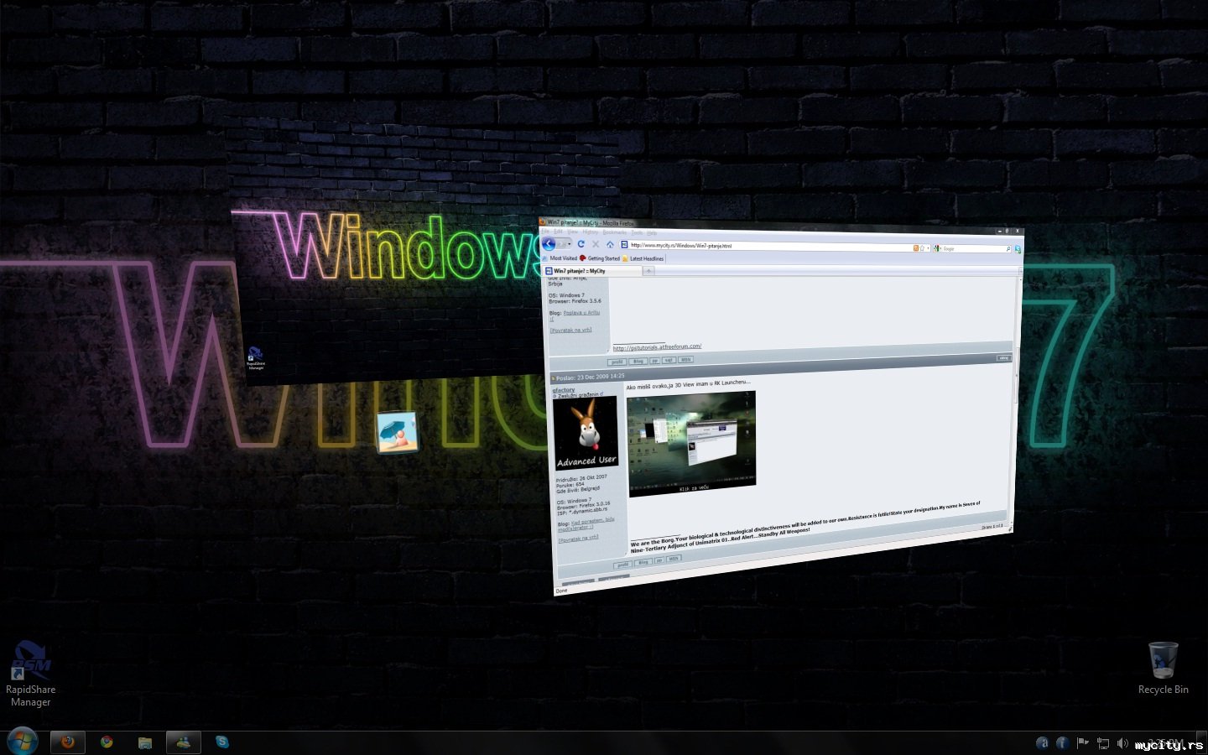
Task: Click the post date 'Poslao: 23 Dec 2009 14:25'
Action: pos(590,377)
